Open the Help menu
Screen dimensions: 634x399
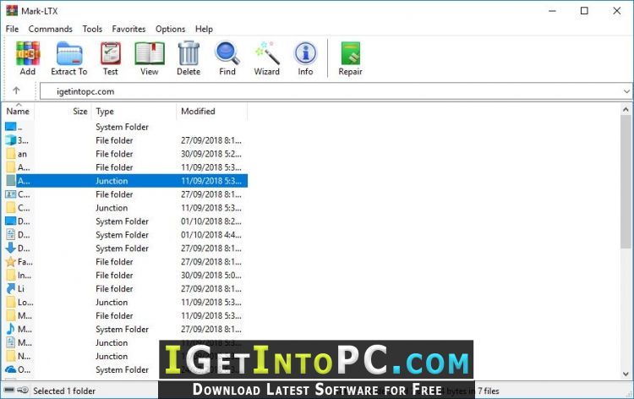204,29
